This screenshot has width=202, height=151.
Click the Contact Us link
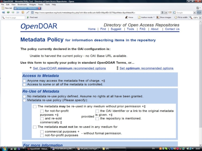pyautogui.click(x=172, y=29)
